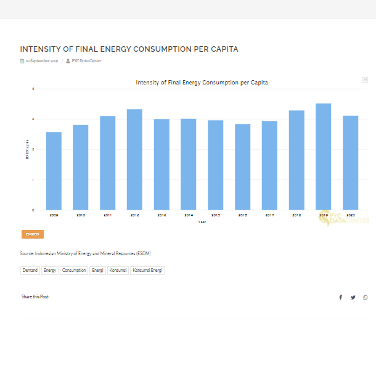Open the PYC Data Center author link

86,61
